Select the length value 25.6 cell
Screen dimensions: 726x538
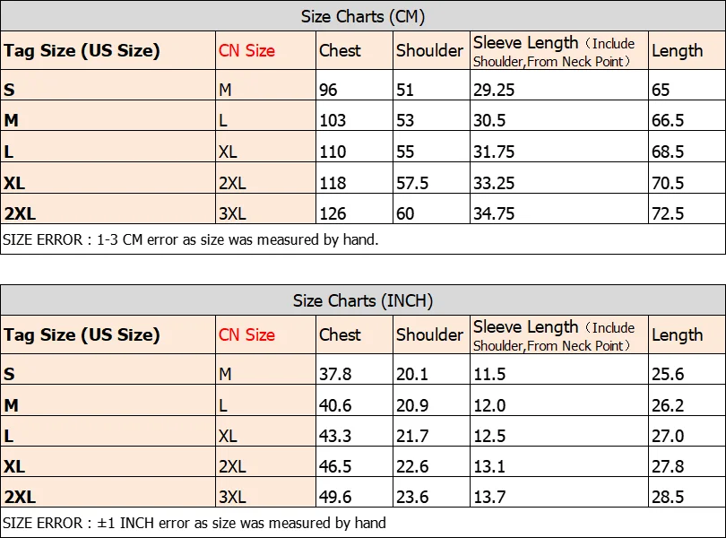[668, 374]
